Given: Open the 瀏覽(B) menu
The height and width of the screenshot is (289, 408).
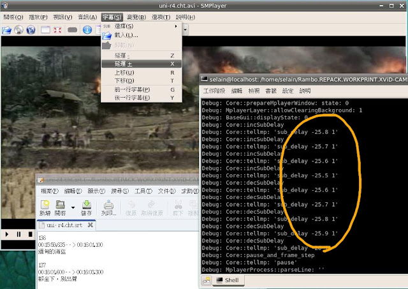Looking at the screenshot, I should (x=136, y=17).
